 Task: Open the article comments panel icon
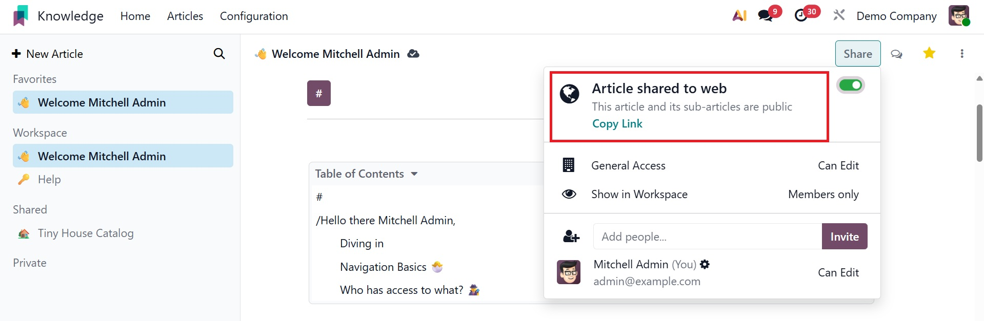tap(896, 54)
